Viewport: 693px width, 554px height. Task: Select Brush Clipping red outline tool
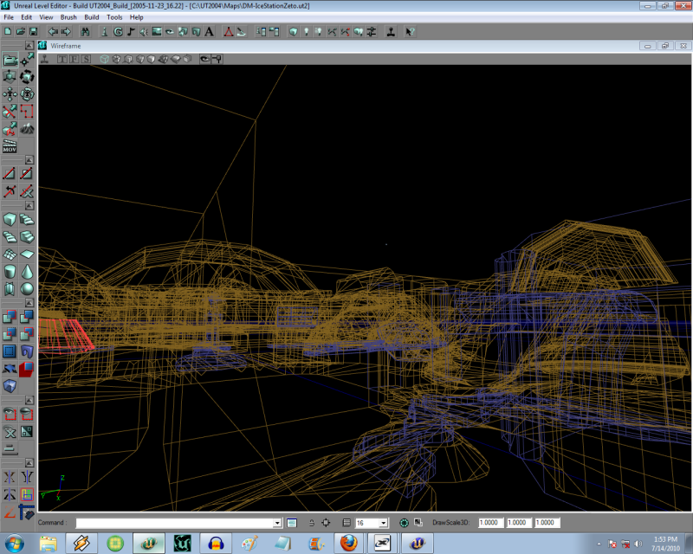tap(28, 112)
